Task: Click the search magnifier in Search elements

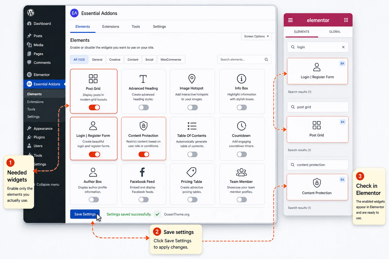Action: click(266, 59)
